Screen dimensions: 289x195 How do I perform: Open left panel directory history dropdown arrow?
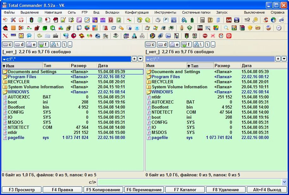click(141, 59)
